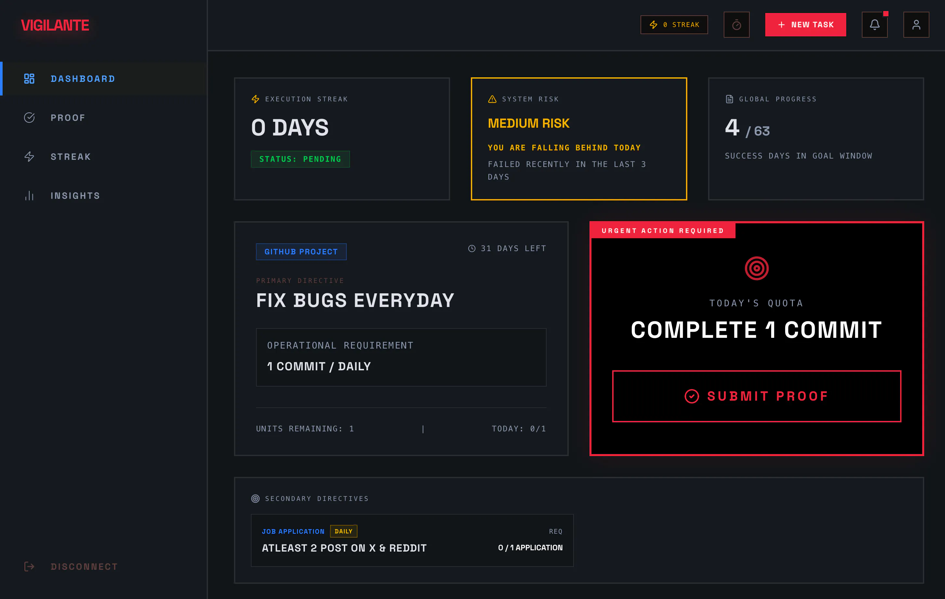
Task: Click the 'JOB APPLICATION' label
Action: [x=293, y=531]
